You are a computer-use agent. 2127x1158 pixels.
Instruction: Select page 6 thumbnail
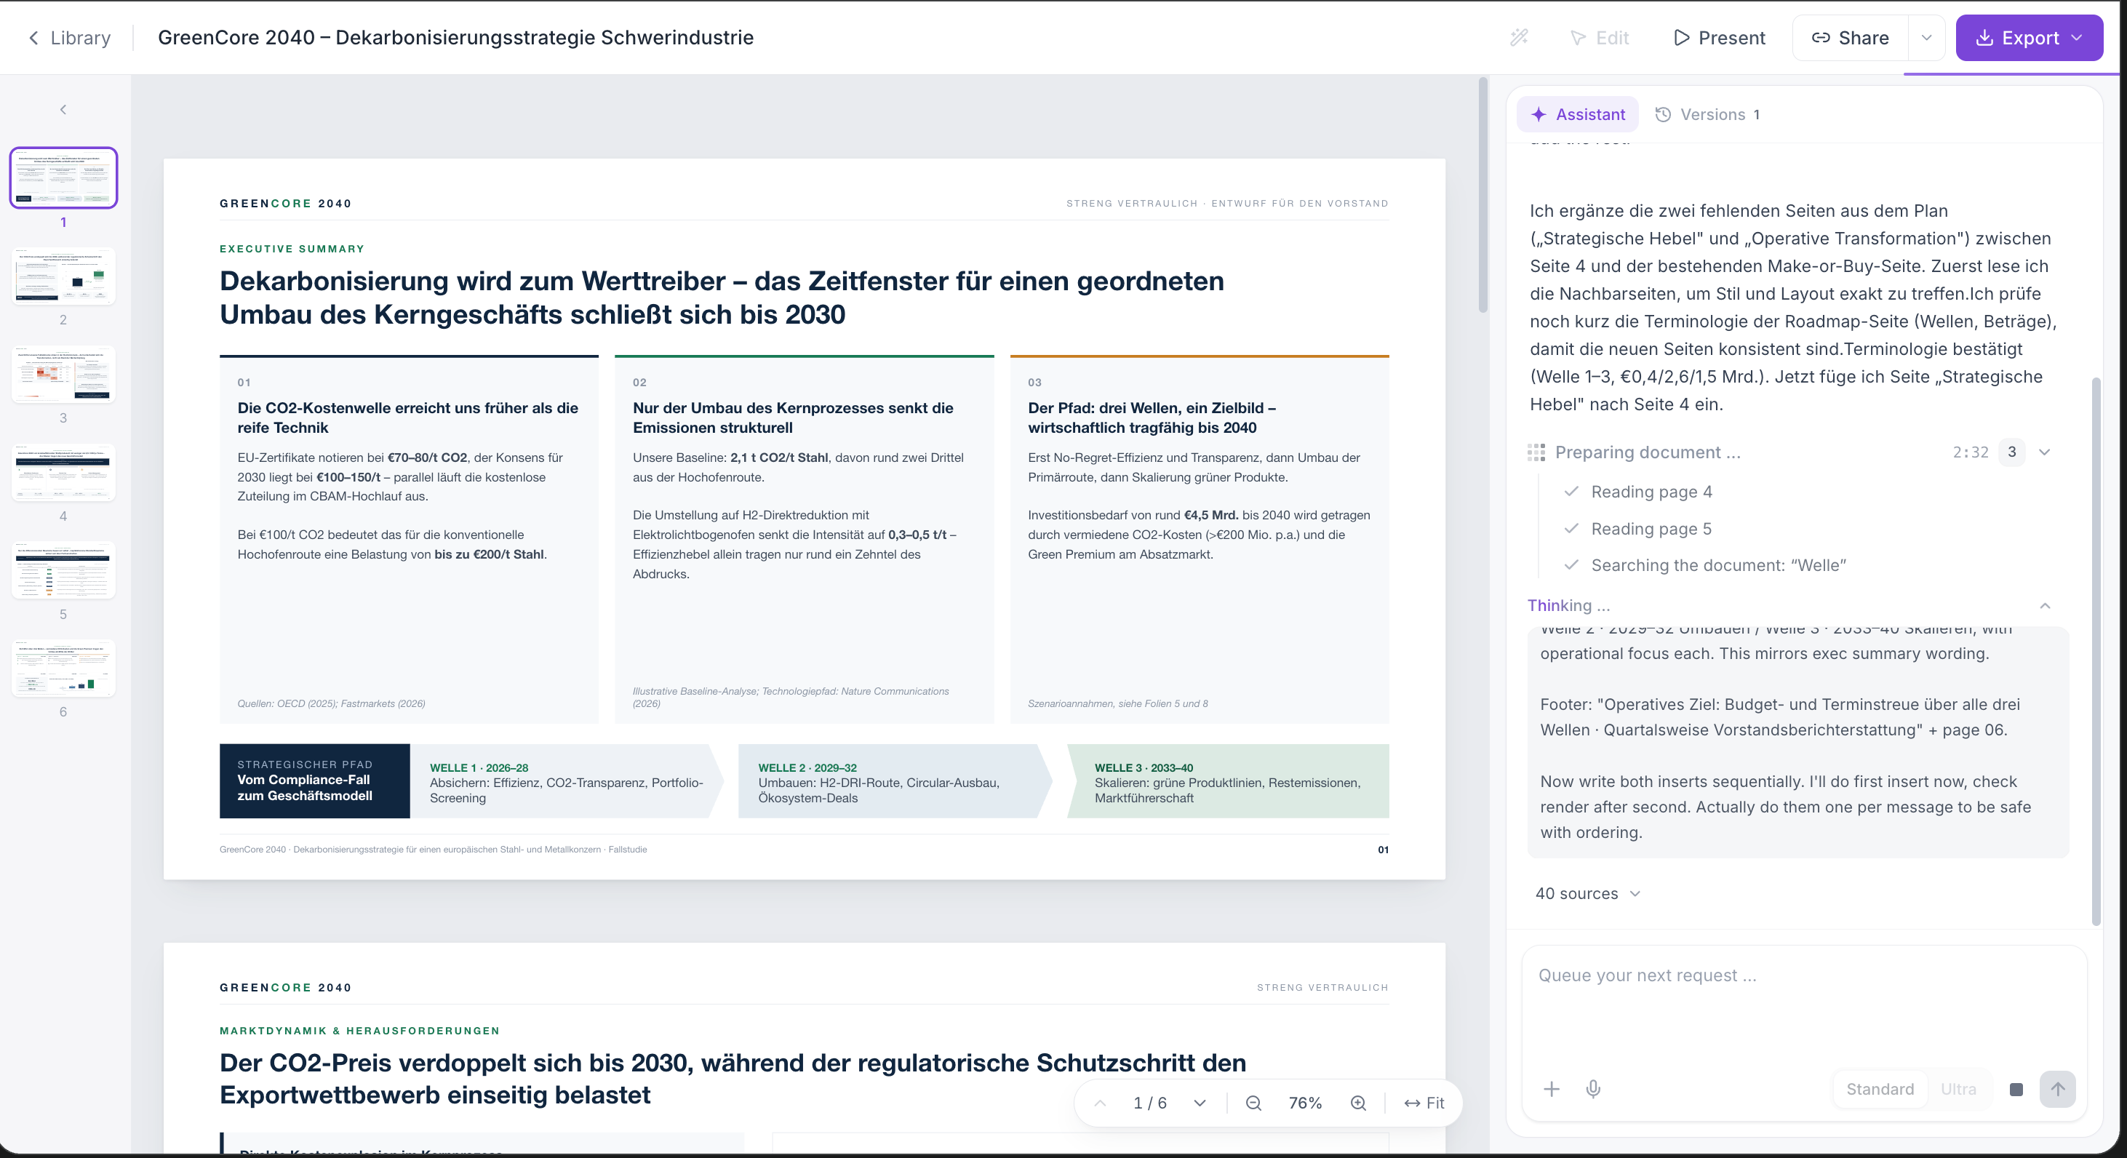[x=63, y=668]
